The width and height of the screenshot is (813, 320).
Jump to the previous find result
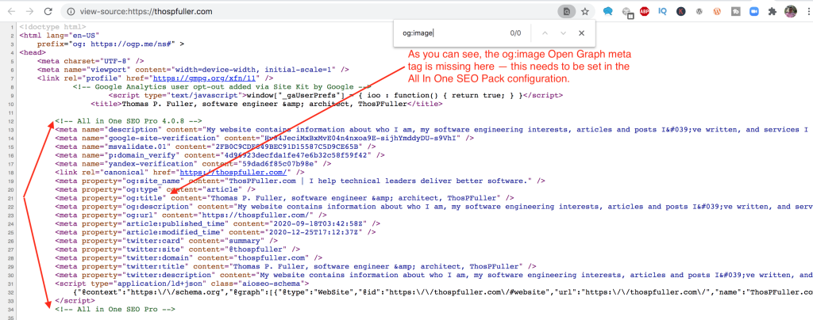click(x=545, y=33)
